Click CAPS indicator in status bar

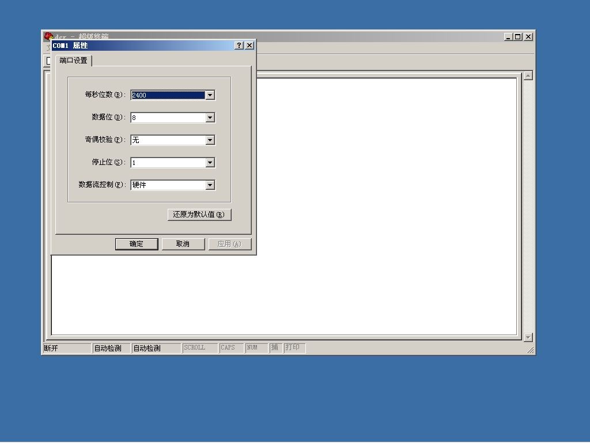tap(232, 348)
